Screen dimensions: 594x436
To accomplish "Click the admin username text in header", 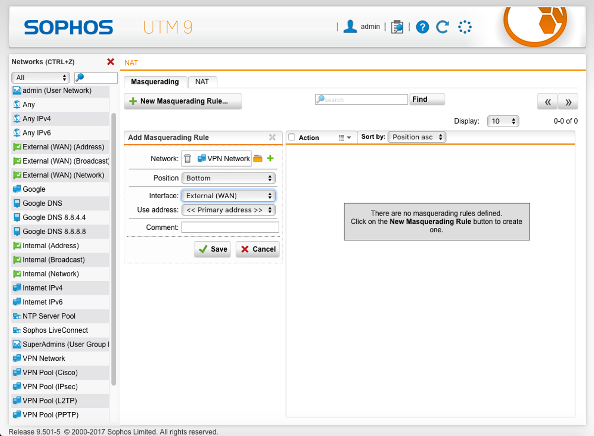I will point(370,27).
